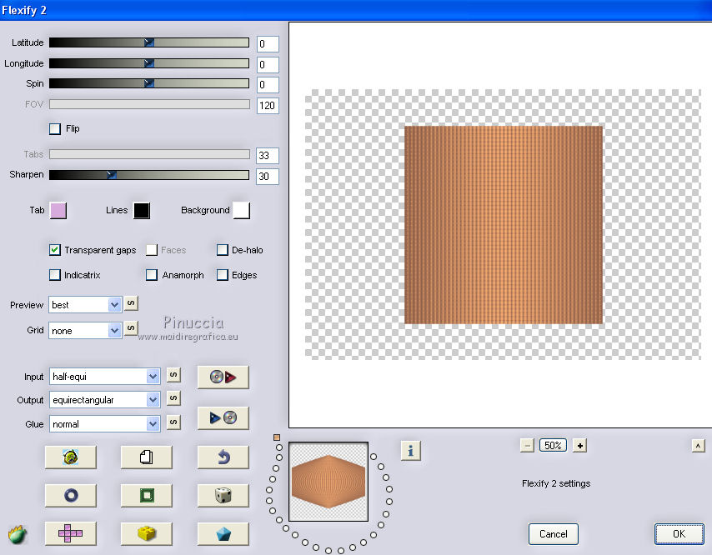
Task: Click the Latitude slider
Action: coord(149,42)
